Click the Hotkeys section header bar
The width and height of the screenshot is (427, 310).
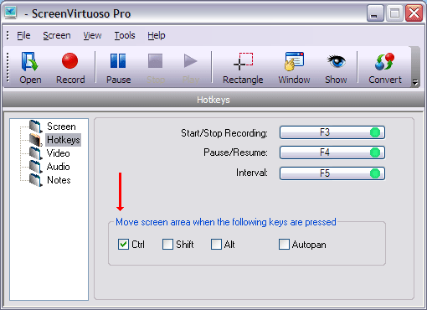click(x=213, y=100)
